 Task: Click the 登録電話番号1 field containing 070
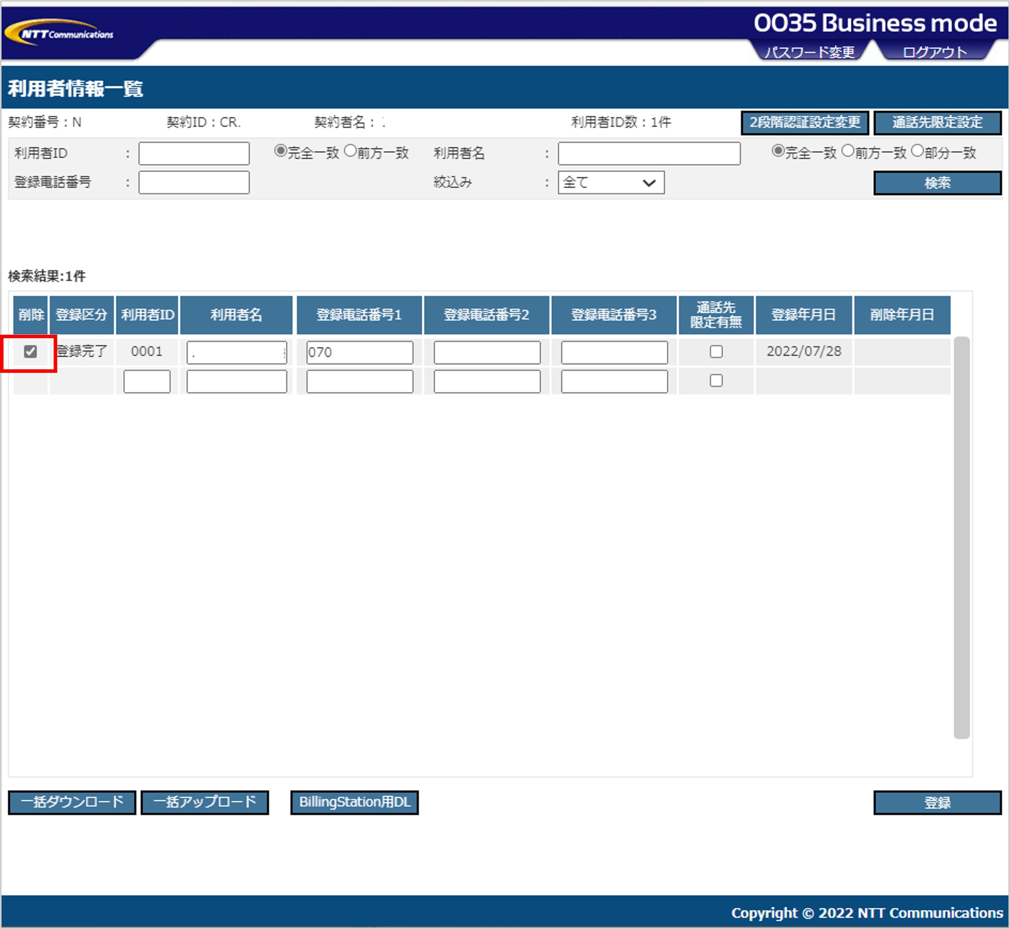(x=360, y=352)
